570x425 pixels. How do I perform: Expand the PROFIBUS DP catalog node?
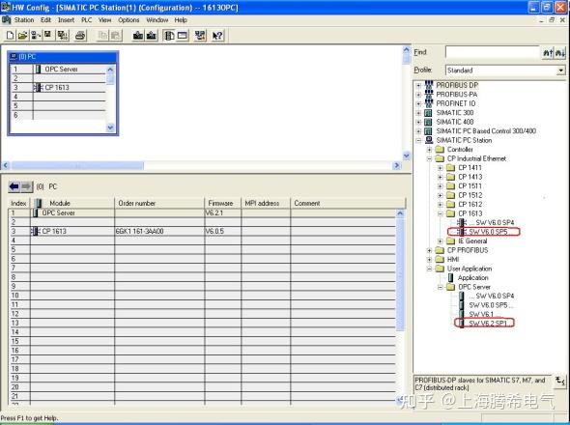coord(418,85)
